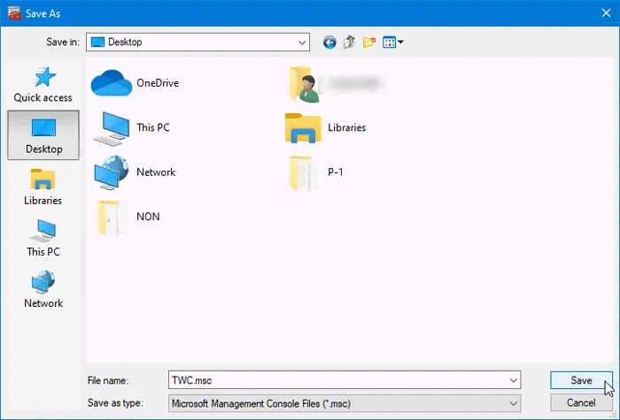Open the Save in location dropdown
Image resolution: width=620 pixels, height=420 pixels.
coord(198,42)
